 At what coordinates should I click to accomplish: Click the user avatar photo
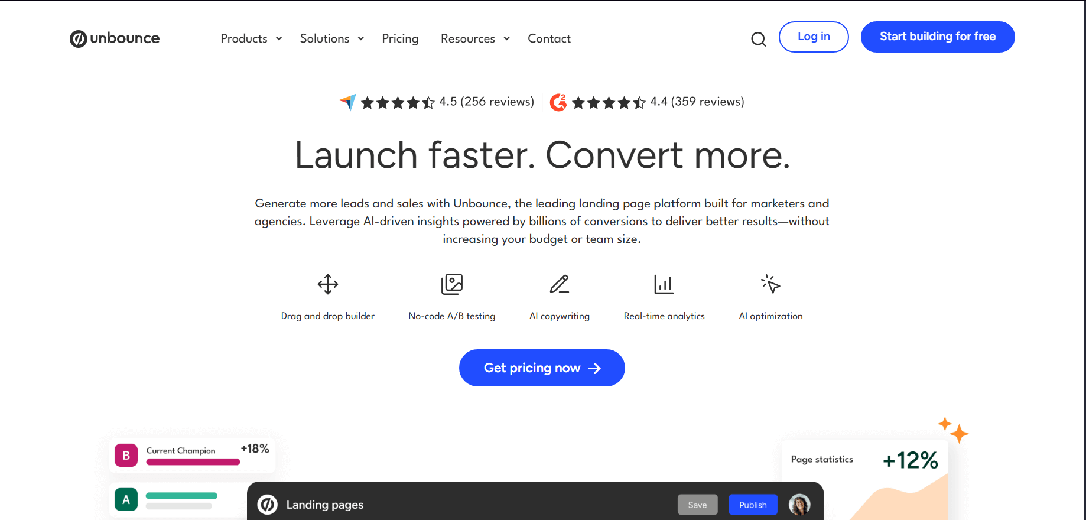pyautogui.click(x=799, y=505)
